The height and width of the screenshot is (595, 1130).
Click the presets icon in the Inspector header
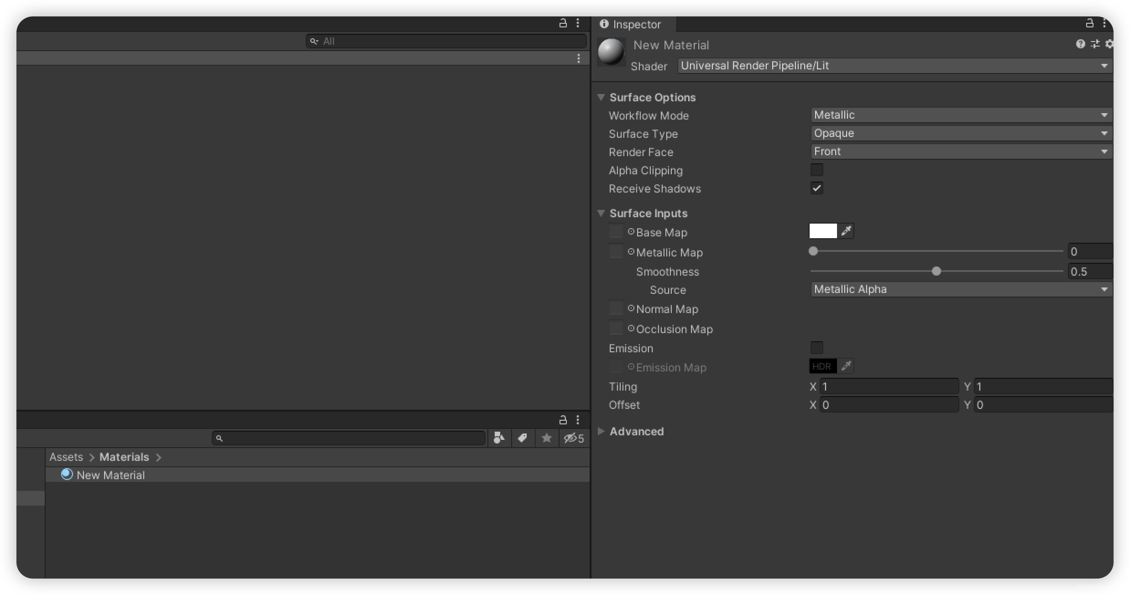coord(1095,44)
